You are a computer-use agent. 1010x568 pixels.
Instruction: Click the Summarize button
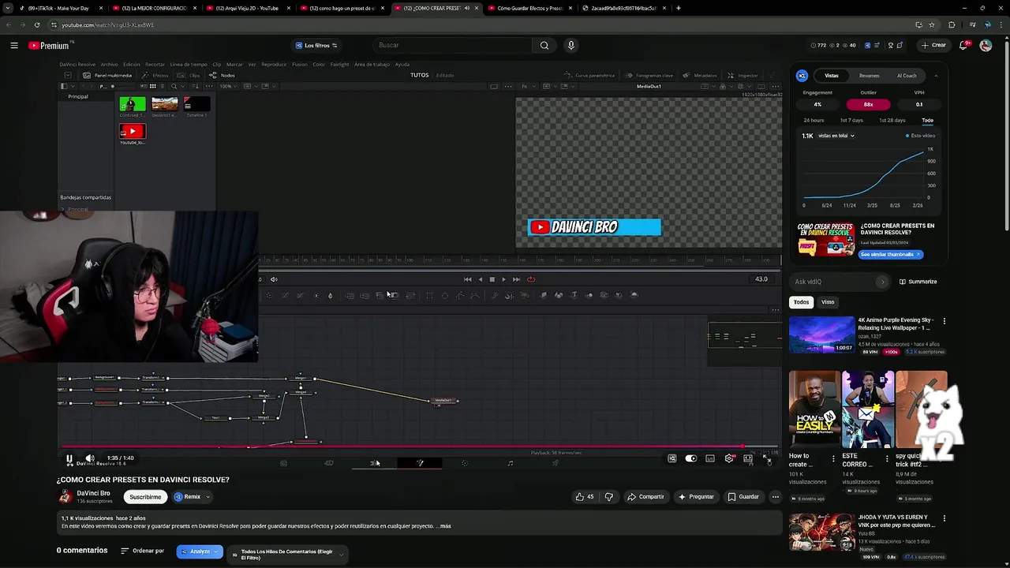tap(918, 282)
